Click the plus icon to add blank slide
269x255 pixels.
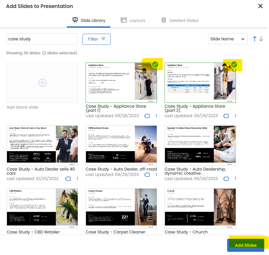[x=43, y=83]
